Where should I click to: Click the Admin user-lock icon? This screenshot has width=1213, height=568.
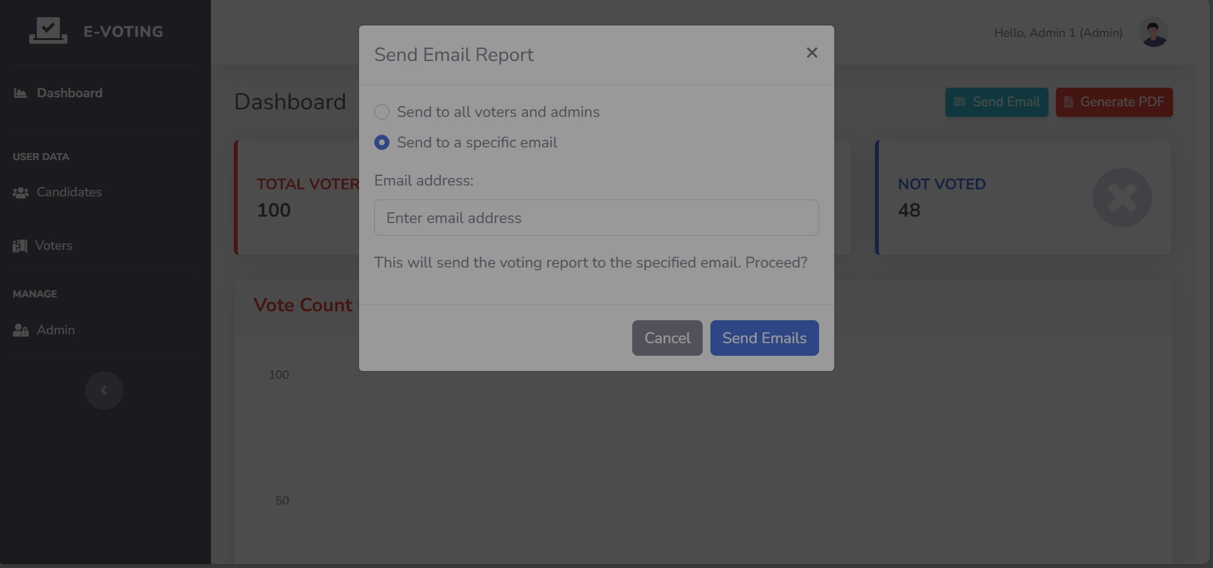point(20,330)
